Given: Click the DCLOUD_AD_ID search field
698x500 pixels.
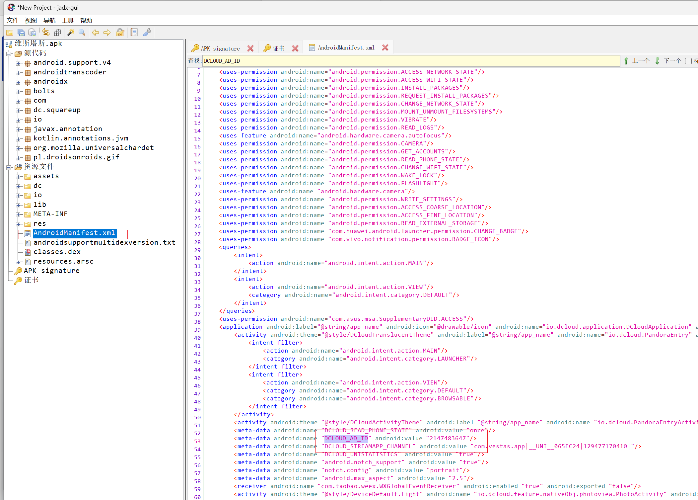Looking at the screenshot, I should coord(411,61).
